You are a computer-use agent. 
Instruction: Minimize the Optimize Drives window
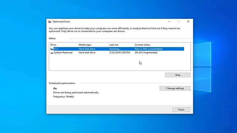(x=169, y=21)
